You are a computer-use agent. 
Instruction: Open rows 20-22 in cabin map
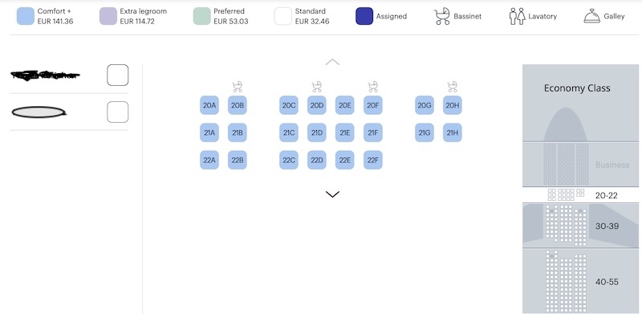[x=580, y=195]
